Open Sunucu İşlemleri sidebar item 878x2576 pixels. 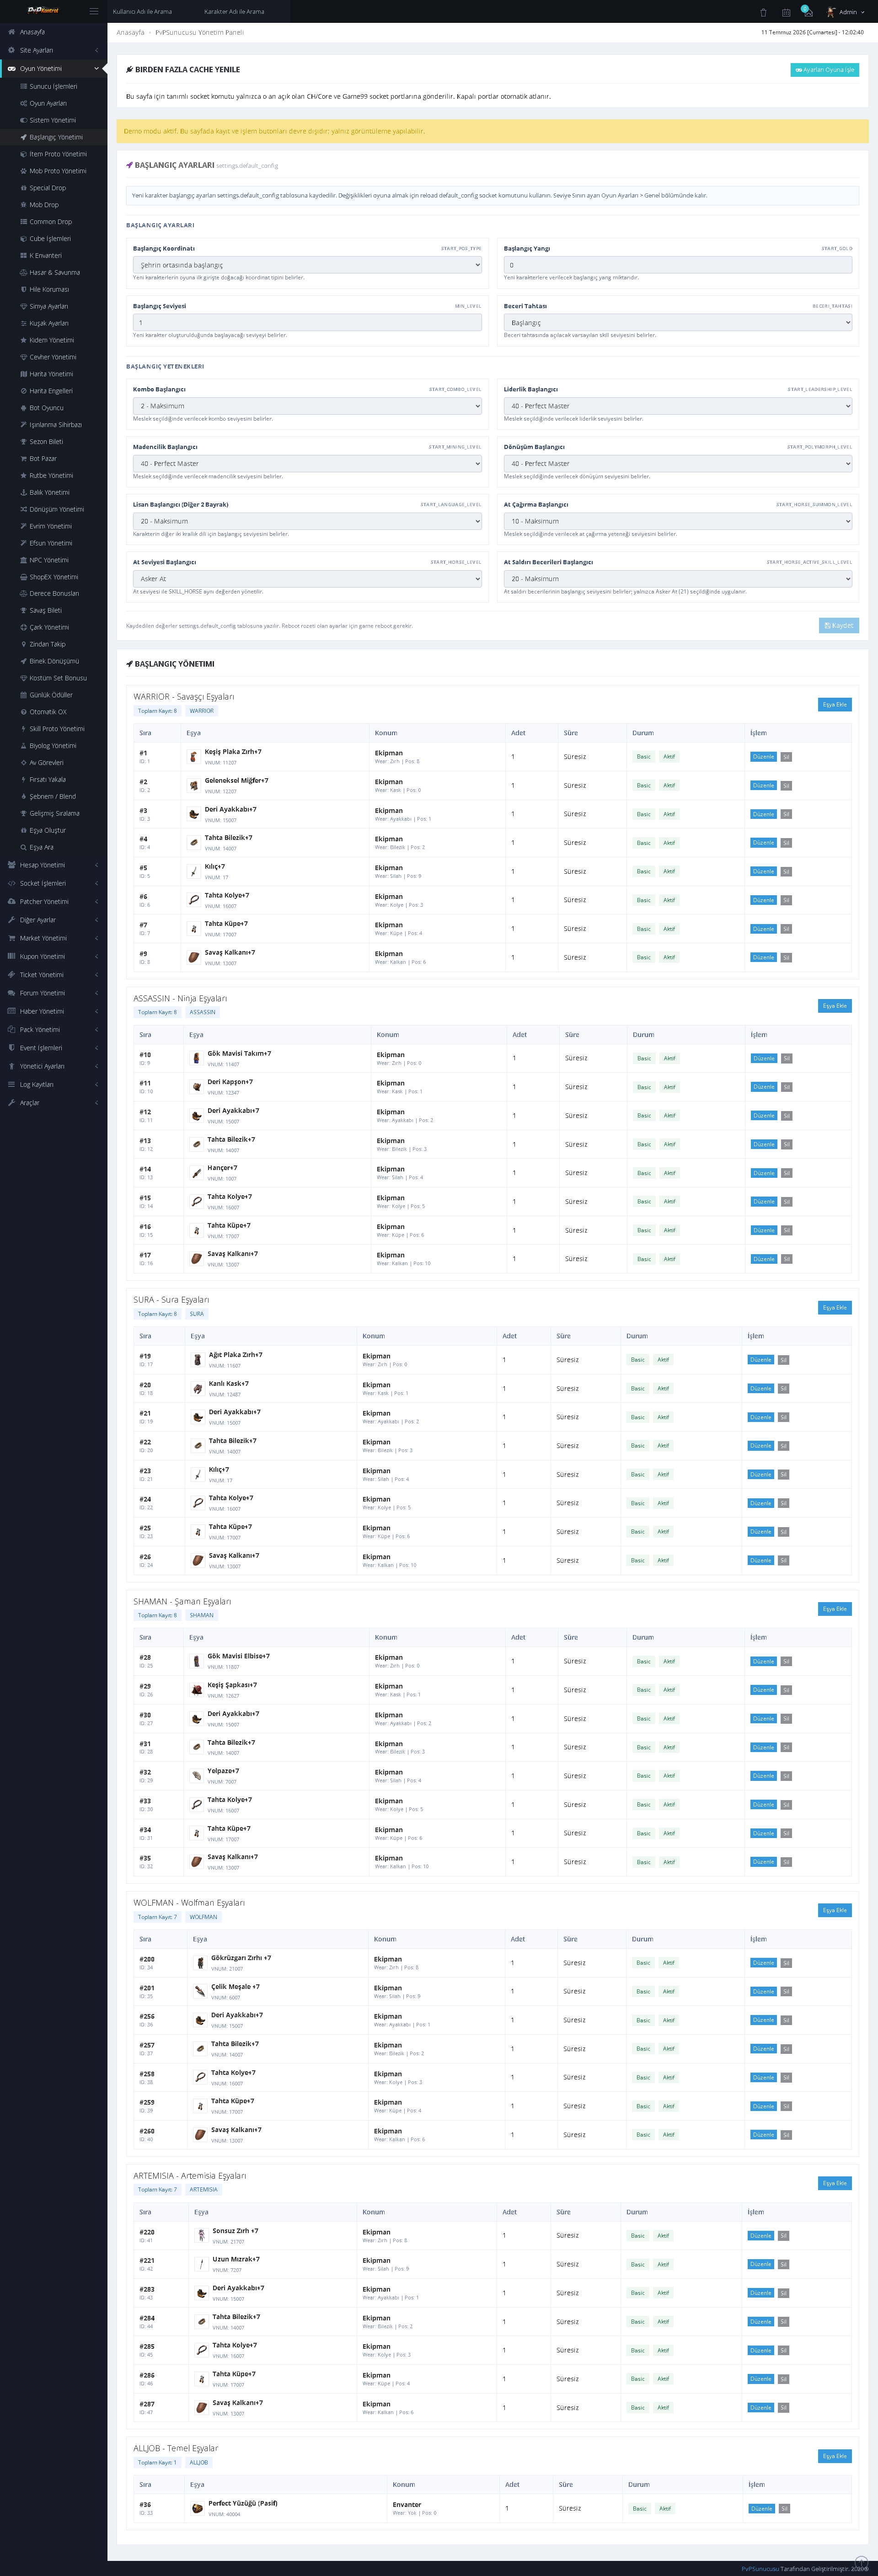pos(53,86)
